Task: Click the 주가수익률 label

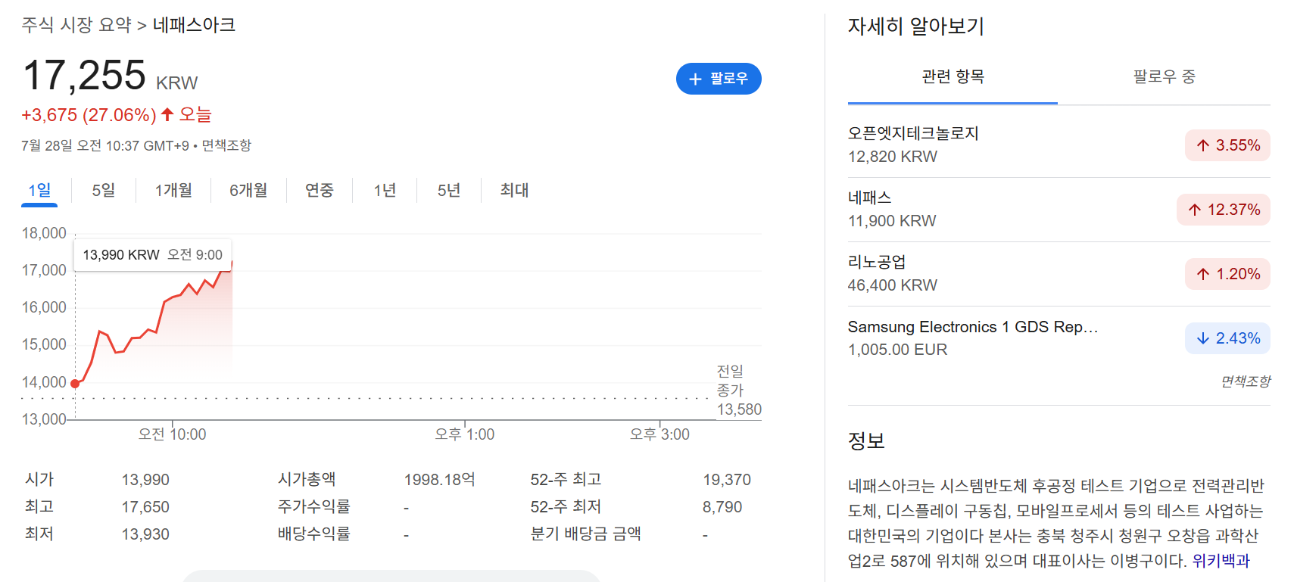Action: [314, 507]
